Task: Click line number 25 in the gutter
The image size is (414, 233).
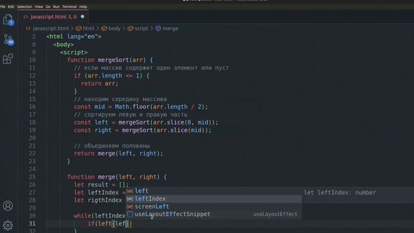Action: coord(32,177)
